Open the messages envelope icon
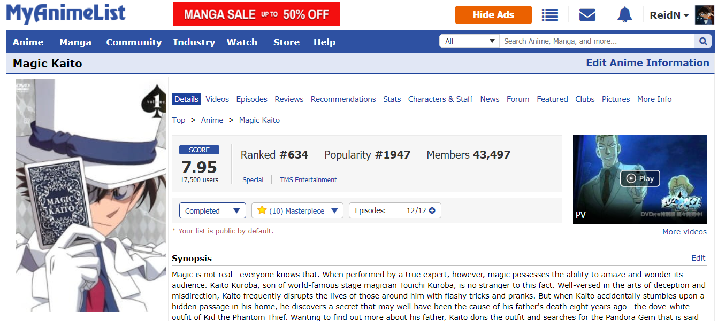 click(587, 15)
